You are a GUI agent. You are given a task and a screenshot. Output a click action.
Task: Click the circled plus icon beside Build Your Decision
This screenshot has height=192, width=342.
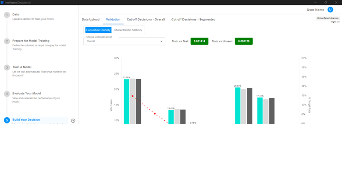coord(73,121)
